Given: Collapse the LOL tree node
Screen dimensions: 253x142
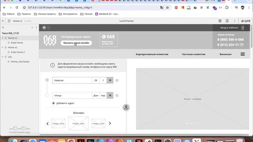Looking at the screenshot, I should coord(3,57).
